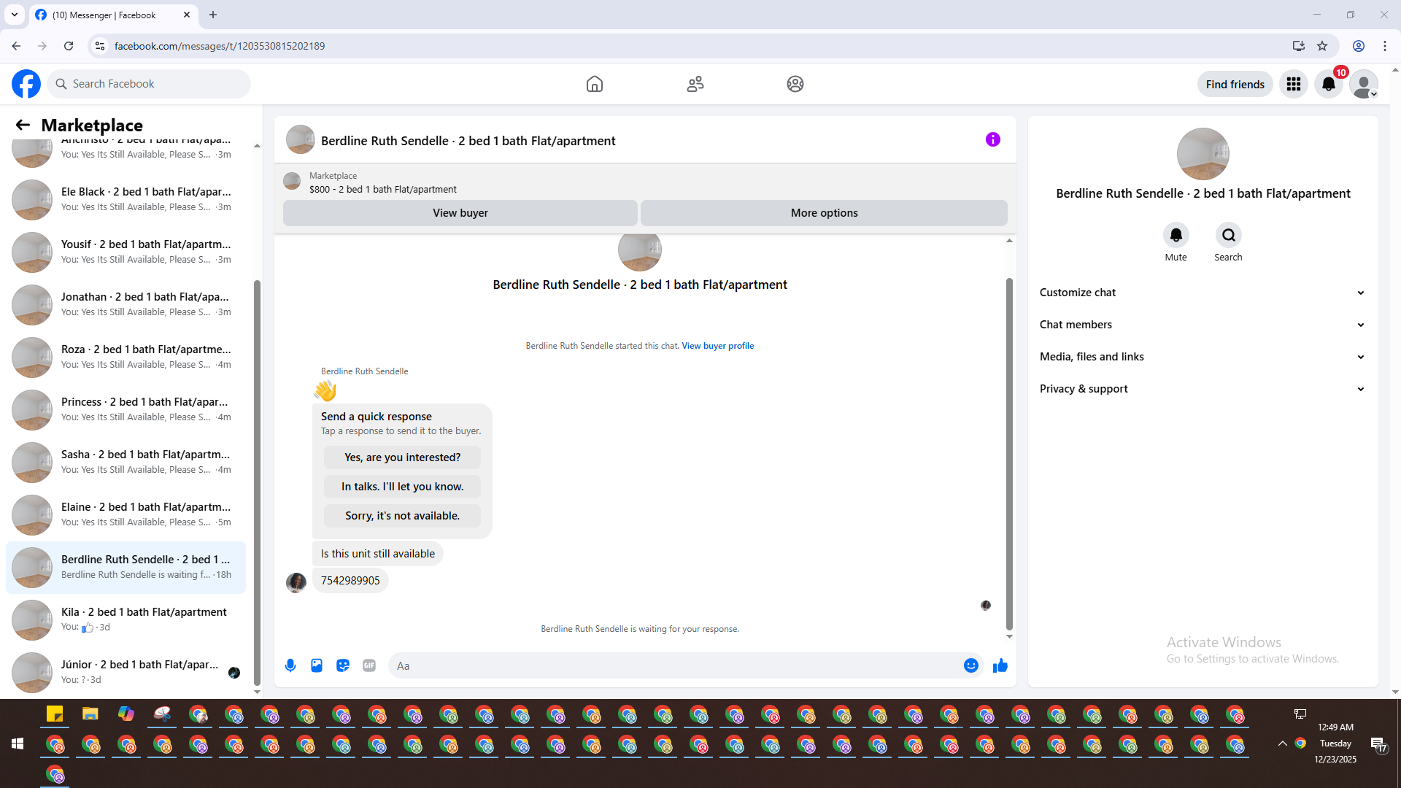The width and height of the screenshot is (1401, 788).
Task: Search in conversation magnifier icon
Action: point(1228,235)
